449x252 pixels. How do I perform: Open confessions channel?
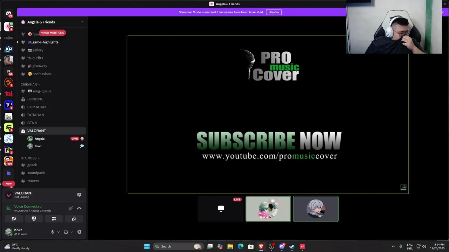53,74
